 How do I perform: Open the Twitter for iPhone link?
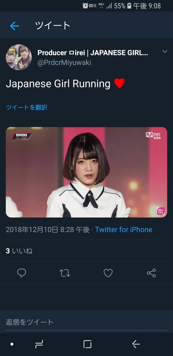point(123,229)
